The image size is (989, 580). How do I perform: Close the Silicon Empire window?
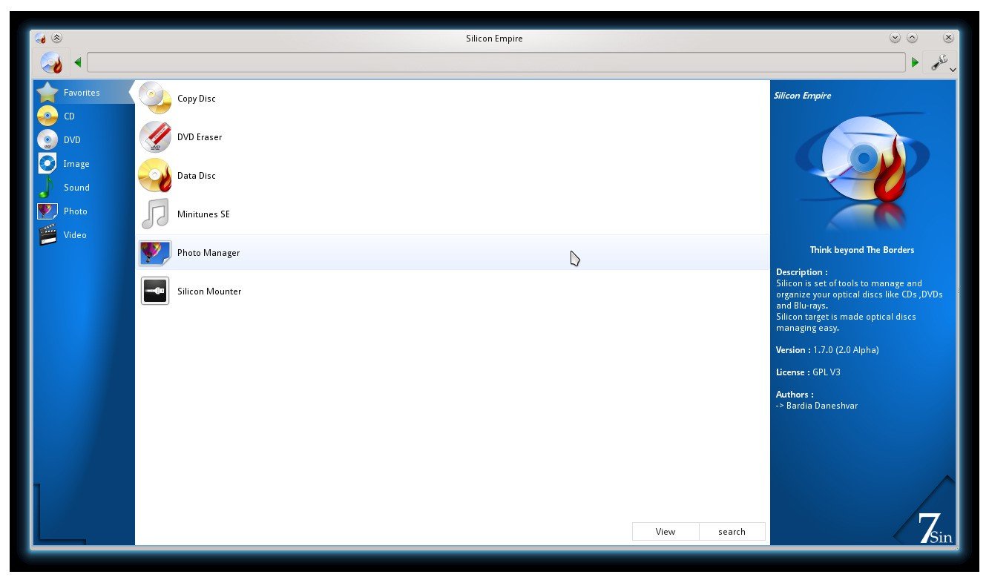(x=948, y=38)
